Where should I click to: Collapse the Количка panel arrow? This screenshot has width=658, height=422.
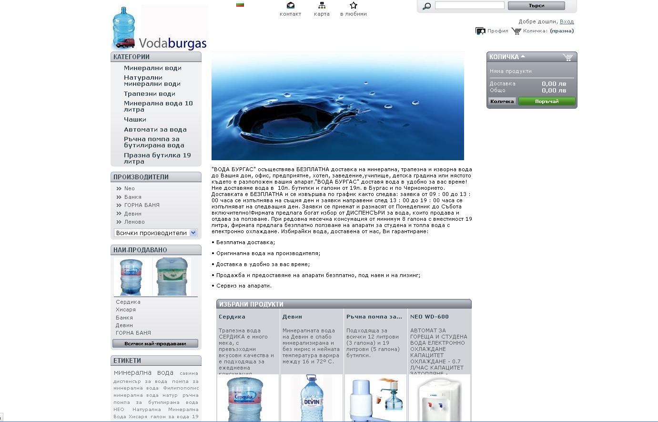pos(523,56)
